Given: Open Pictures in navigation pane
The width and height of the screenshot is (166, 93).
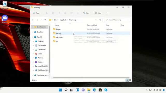Looking at the screenshot, I should click(40, 58).
